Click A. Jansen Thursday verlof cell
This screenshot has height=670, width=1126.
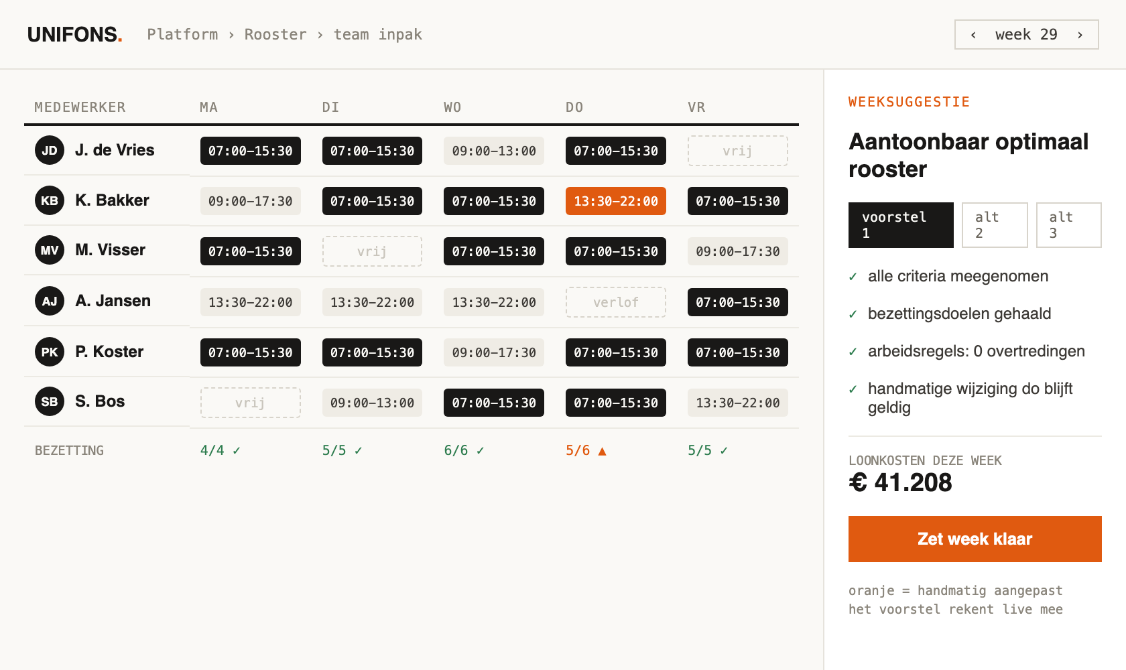616,302
